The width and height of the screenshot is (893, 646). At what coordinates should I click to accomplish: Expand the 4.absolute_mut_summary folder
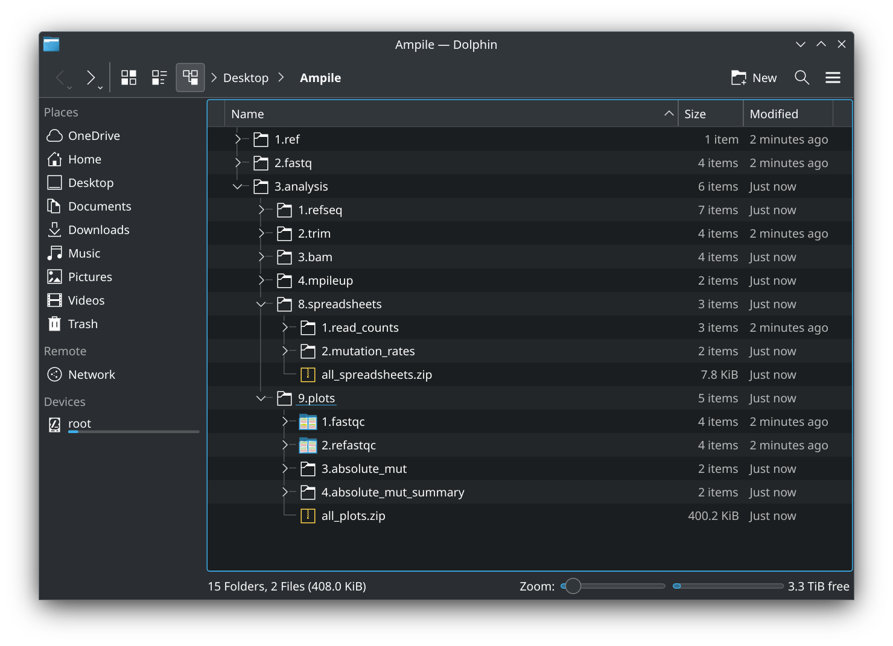[x=285, y=492]
